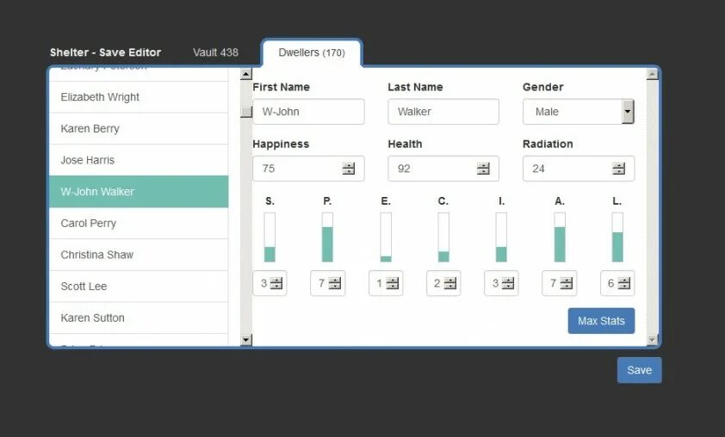Image resolution: width=725 pixels, height=437 pixels.
Task: Focus the Happiness field showing 75
Action: coord(308,169)
